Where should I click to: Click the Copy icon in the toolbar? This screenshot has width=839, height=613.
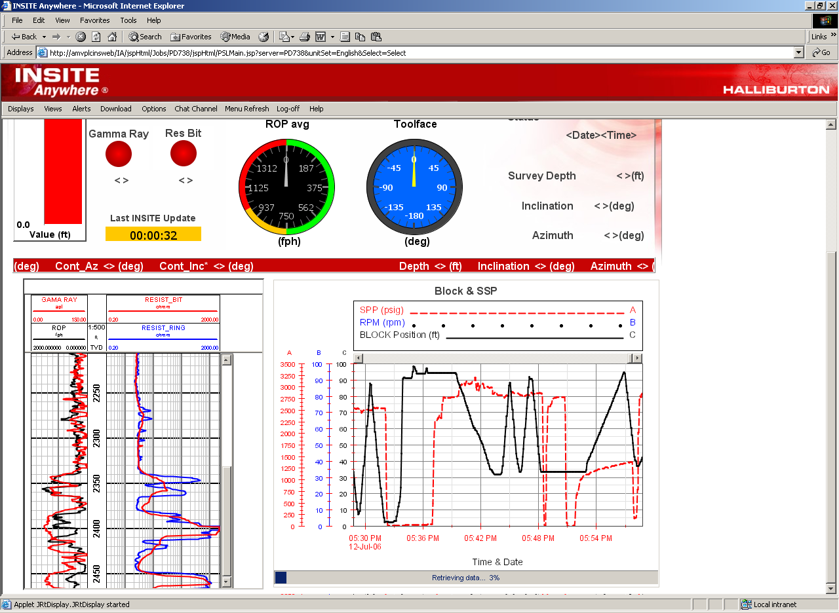(361, 37)
